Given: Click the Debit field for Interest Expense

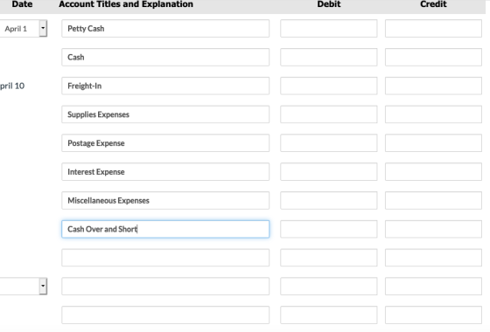Looking at the screenshot, I should (329, 171).
